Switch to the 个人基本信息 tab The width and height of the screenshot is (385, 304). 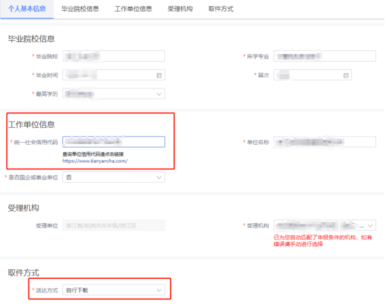pyautogui.click(x=26, y=9)
